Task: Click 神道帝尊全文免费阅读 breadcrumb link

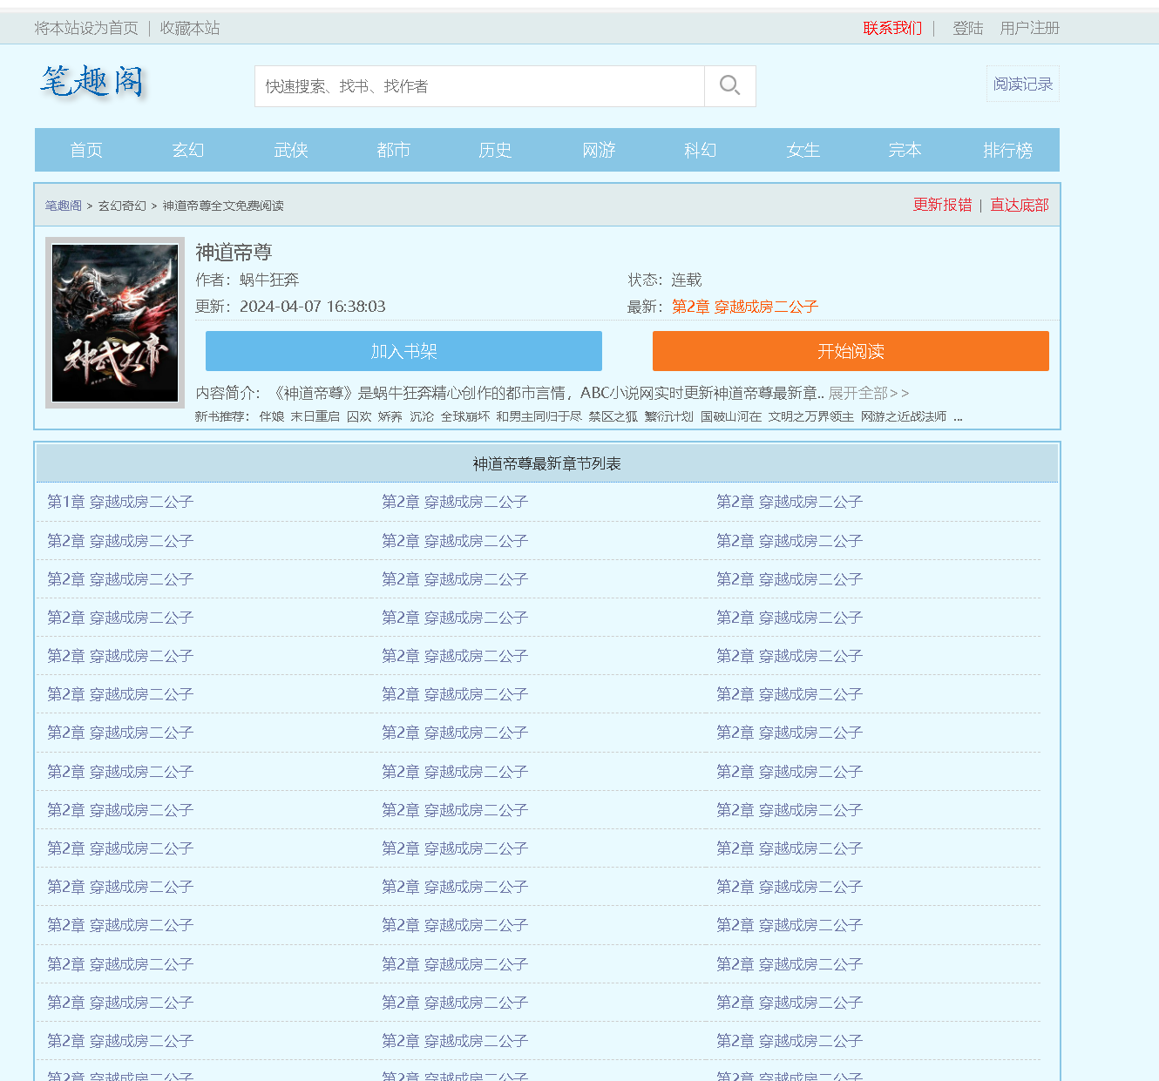Action: point(223,206)
